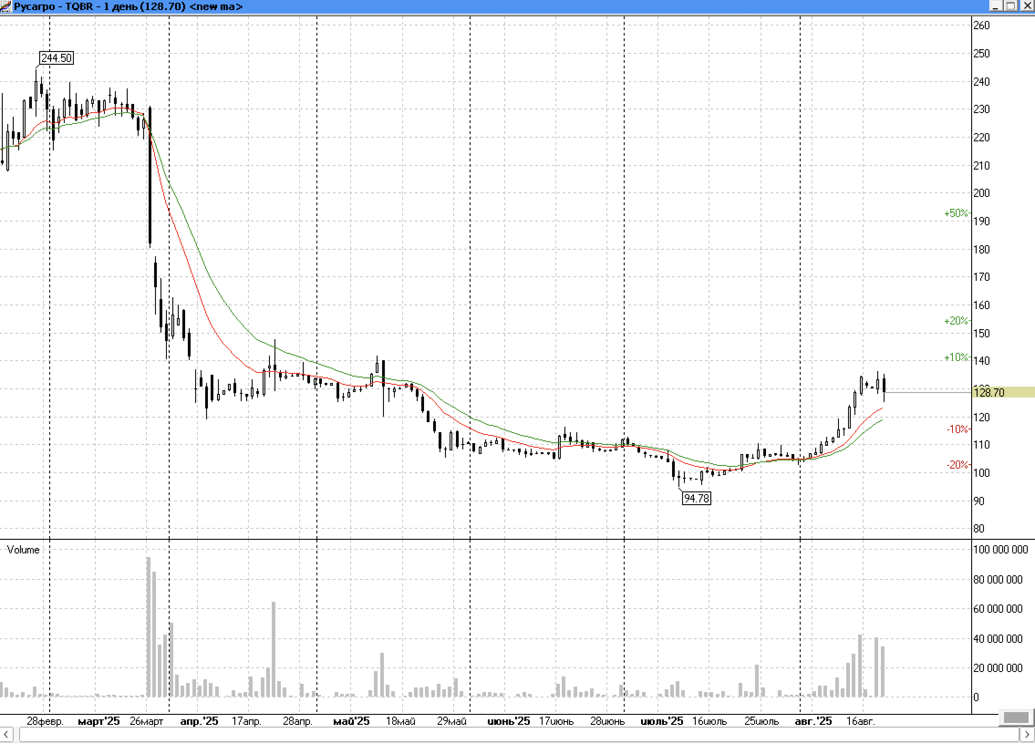This screenshot has height=744, width=1035.
Task: Click the 244.50 high price label
Action: tap(56, 58)
